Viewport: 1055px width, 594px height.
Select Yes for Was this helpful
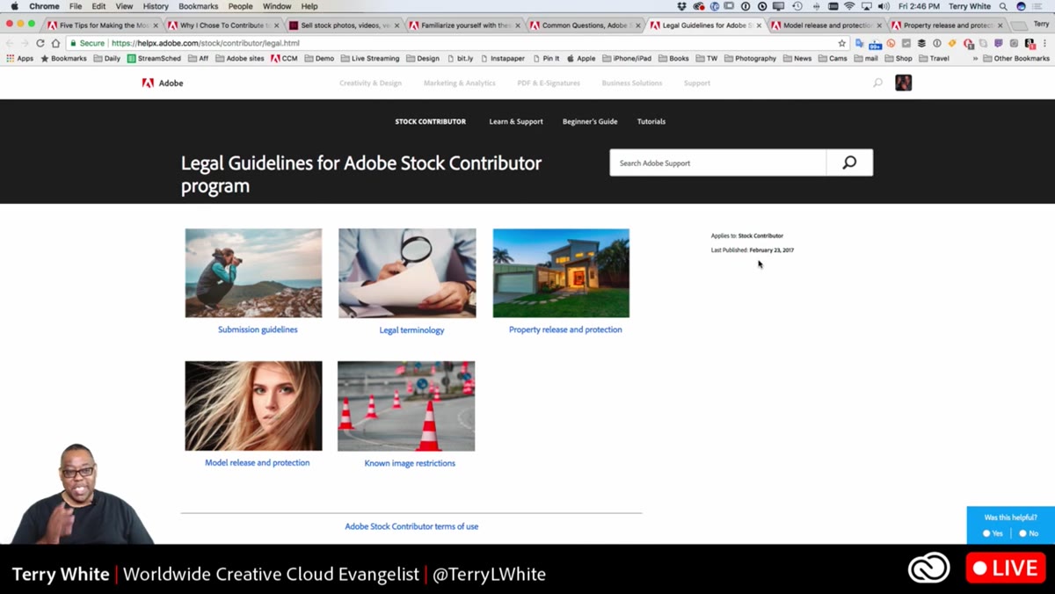[993, 533]
